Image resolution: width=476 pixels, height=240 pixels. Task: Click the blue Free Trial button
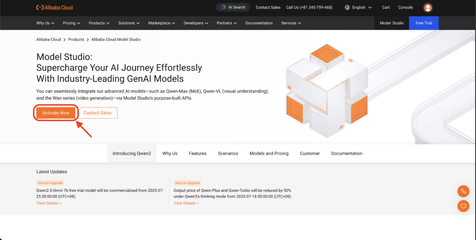pos(424,23)
